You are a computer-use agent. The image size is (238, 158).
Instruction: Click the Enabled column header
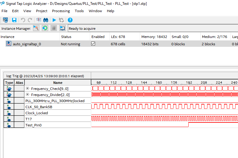(x=100, y=37)
